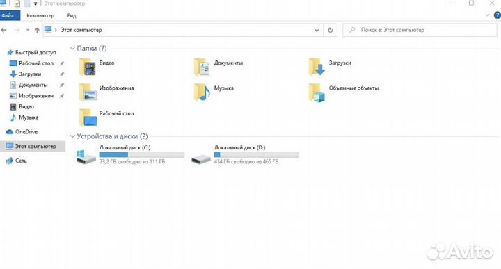Open the address bar history dropdown

[317, 31]
